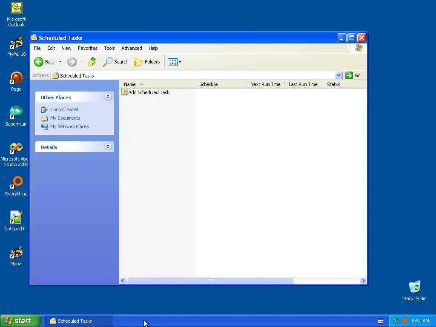Select Everything desktop icon
Viewport: 436px width, 327px height.
pos(16,186)
